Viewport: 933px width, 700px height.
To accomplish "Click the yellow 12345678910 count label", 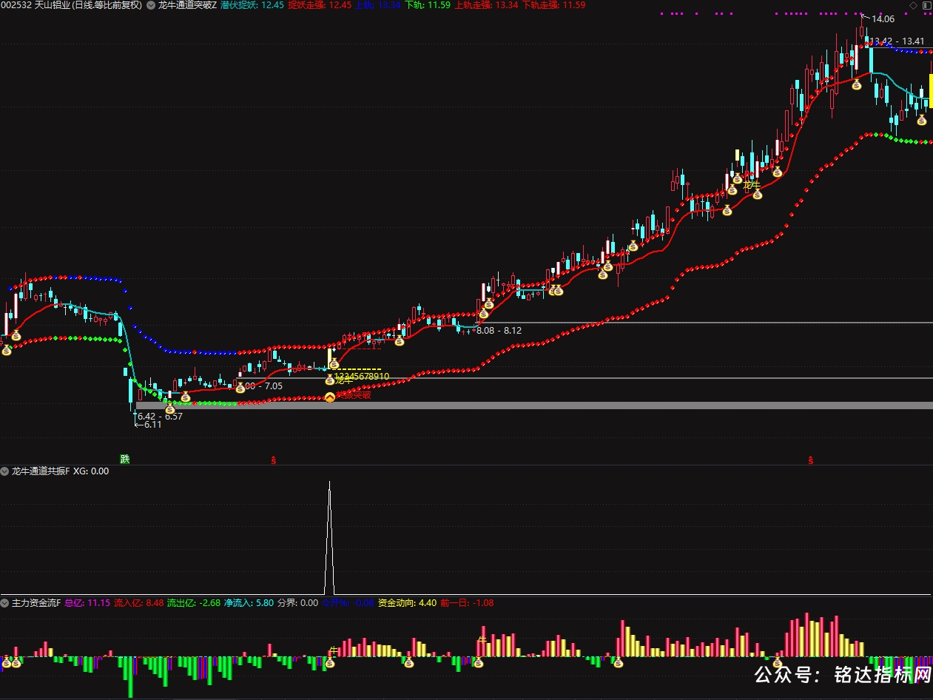I will [362, 376].
